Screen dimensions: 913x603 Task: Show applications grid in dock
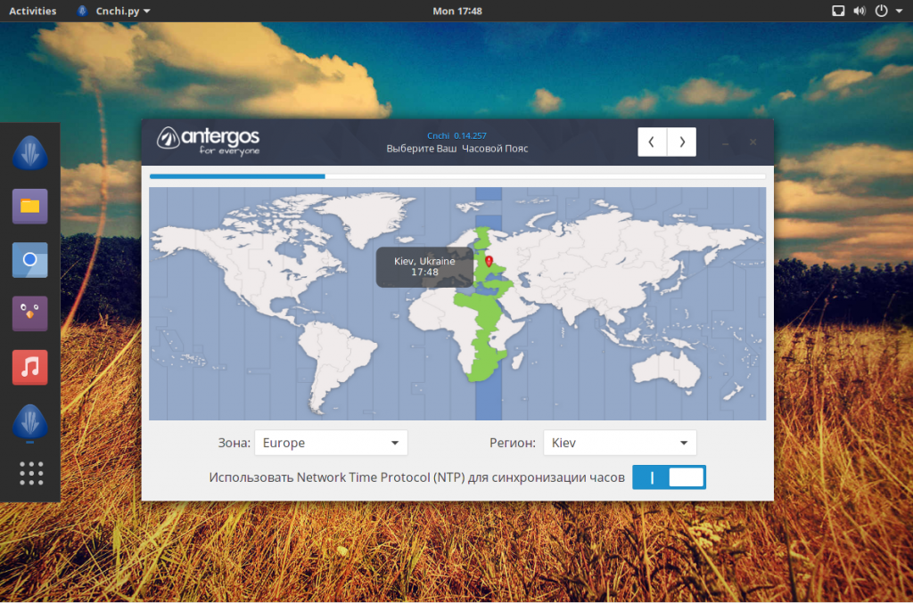pyautogui.click(x=31, y=473)
